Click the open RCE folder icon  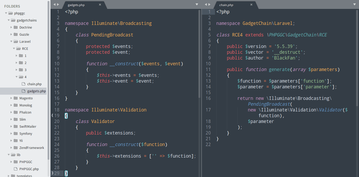[18, 49]
